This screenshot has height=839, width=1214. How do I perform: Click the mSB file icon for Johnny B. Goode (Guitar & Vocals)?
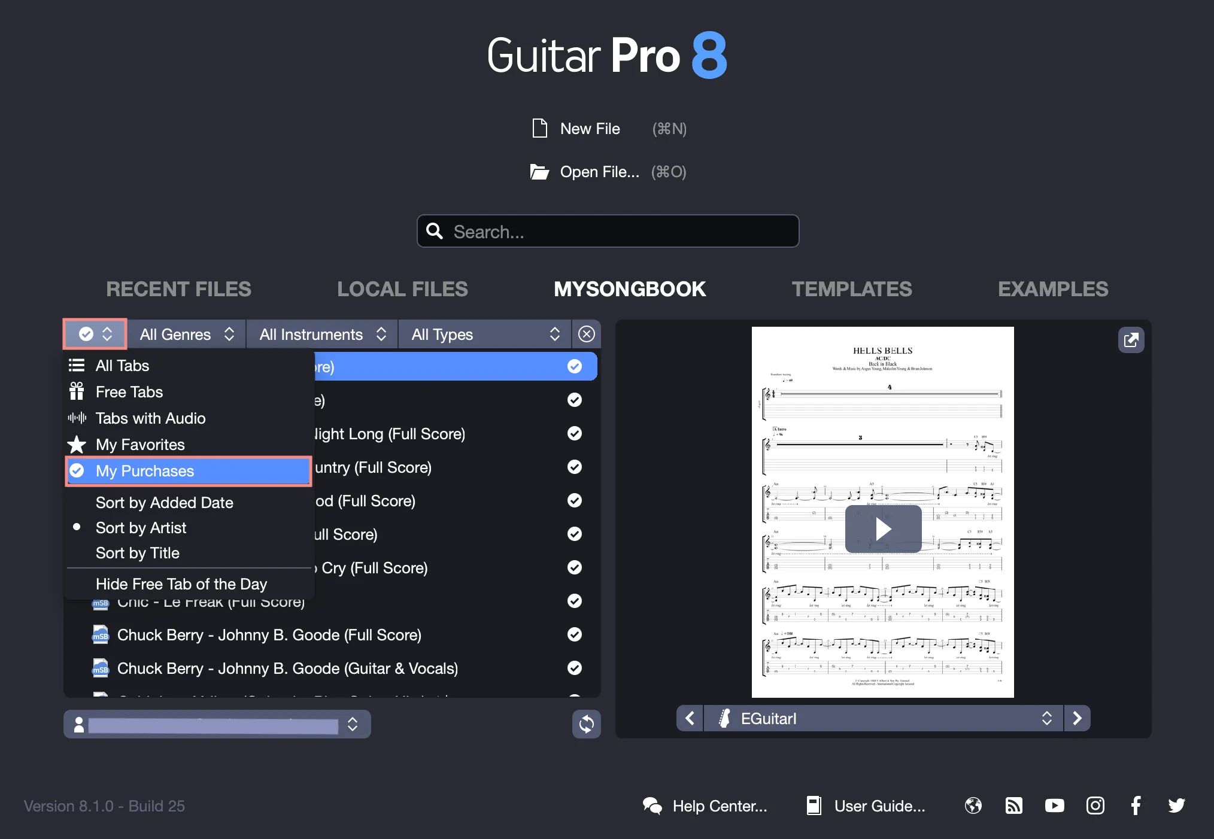point(101,668)
